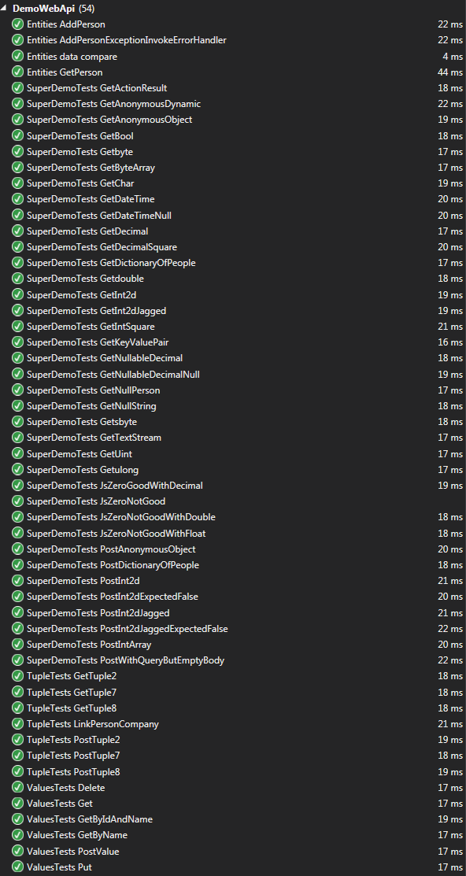Select SuperDemoTests GetTextStream test
This screenshot has width=466, height=876.
233,438
